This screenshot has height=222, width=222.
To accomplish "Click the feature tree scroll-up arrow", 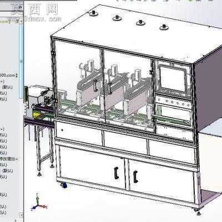I will (x=21, y=21).
